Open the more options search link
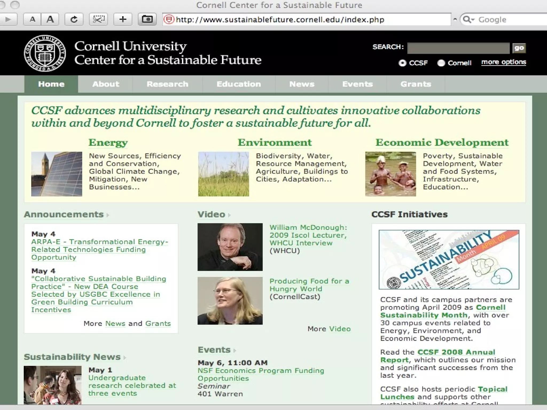Image resolution: width=547 pixels, height=410 pixels. 503,62
